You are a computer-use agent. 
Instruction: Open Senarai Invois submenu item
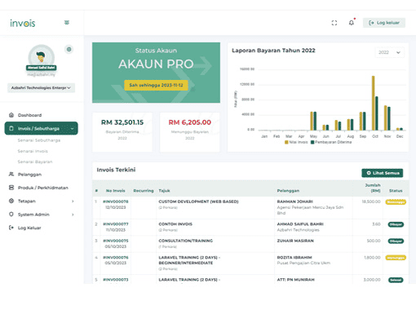pos(33,151)
